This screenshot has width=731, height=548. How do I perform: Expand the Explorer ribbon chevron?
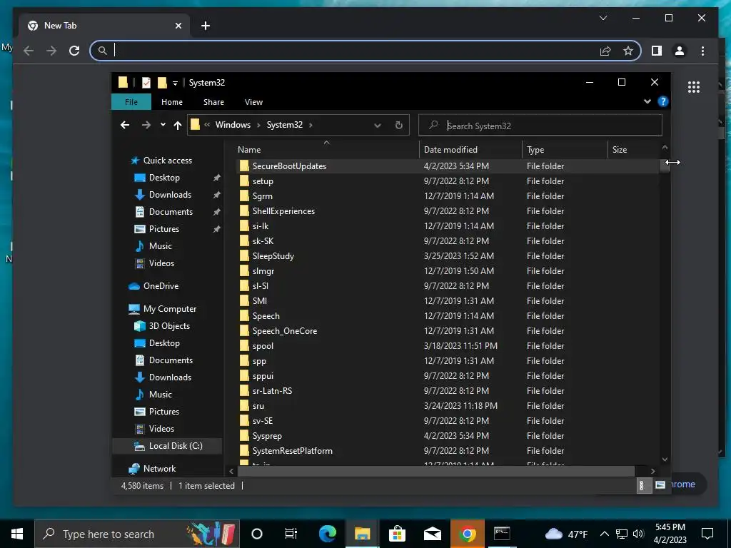(x=647, y=101)
